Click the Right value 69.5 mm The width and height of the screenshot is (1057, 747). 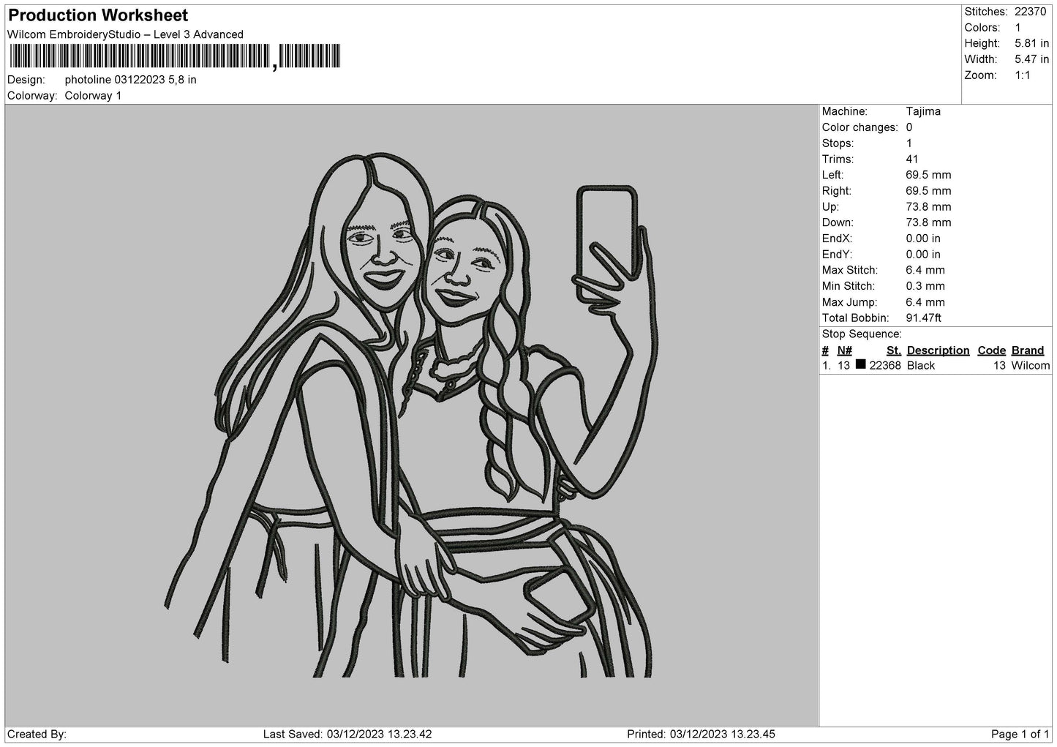coord(928,191)
